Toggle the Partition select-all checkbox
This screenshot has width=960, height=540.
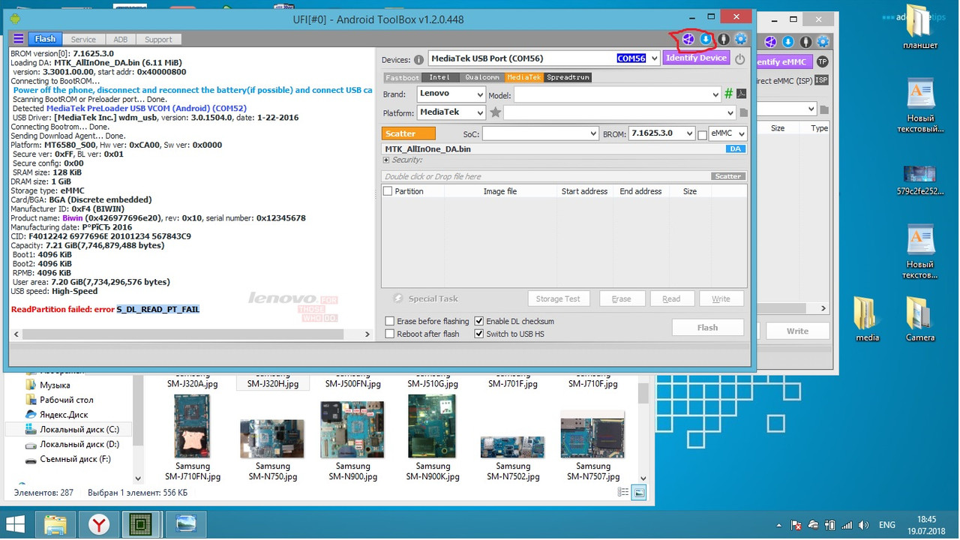[x=388, y=191]
